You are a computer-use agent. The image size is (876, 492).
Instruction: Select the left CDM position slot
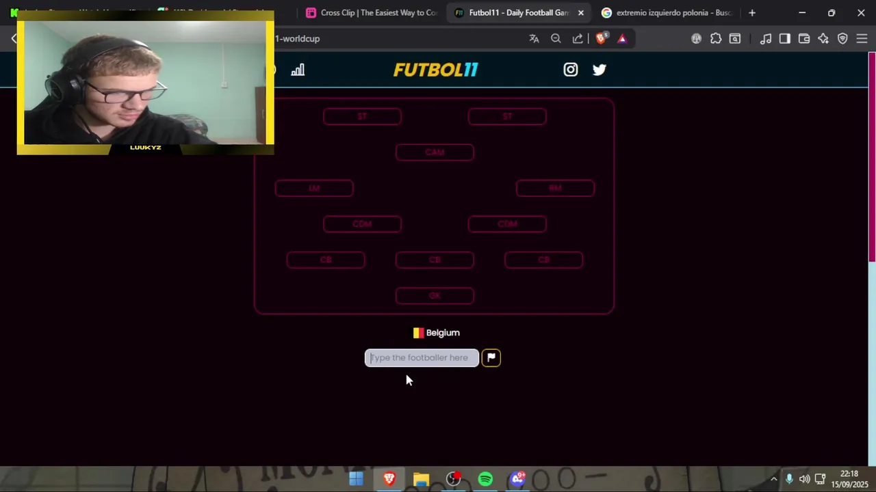tap(362, 223)
